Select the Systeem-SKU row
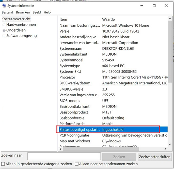 click(113, 72)
